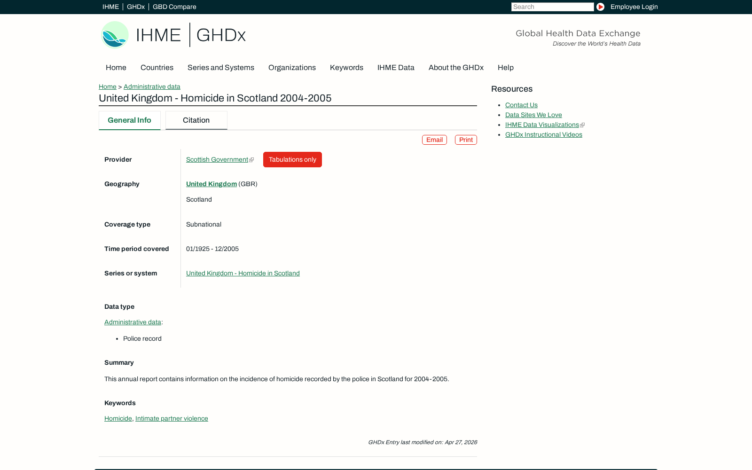This screenshot has width=752, height=470.
Task: Open GHDx Instructional Videos link
Action: pyautogui.click(x=544, y=134)
